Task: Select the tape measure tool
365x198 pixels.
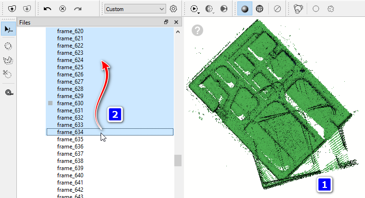Action: point(9,92)
